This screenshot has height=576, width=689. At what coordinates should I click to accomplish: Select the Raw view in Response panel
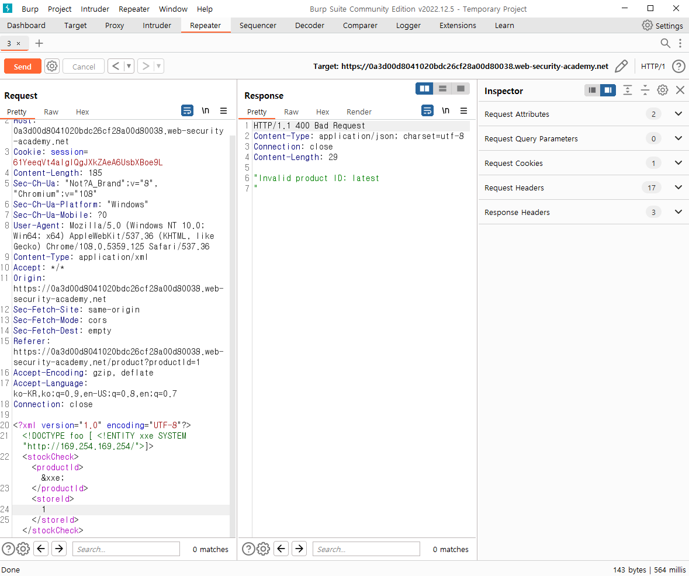291,112
